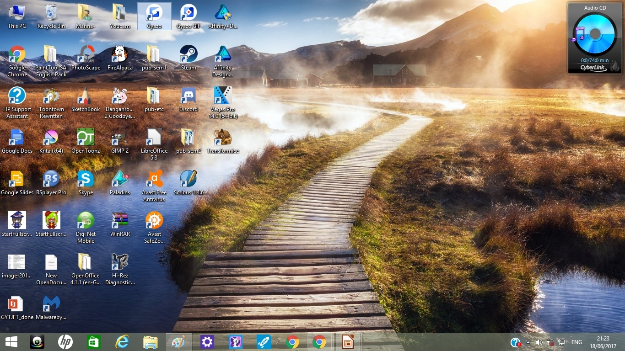
Task: Select the Paladins shortcut icon
Action: (x=120, y=183)
